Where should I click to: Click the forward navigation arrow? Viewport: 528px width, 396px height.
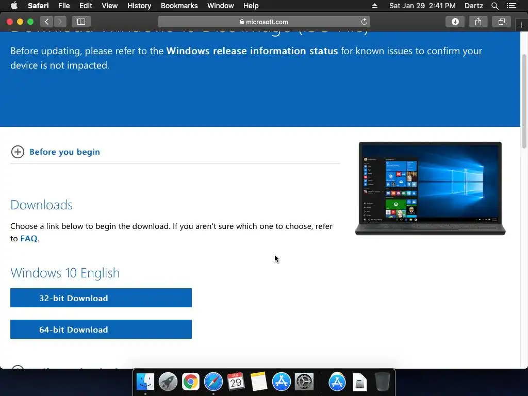pyautogui.click(x=60, y=22)
